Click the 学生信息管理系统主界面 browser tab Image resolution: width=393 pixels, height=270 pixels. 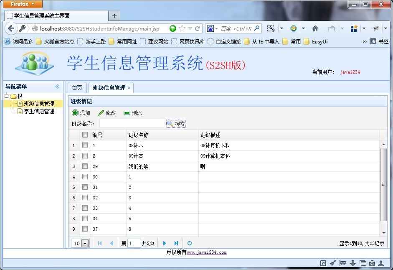[x=56, y=16]
